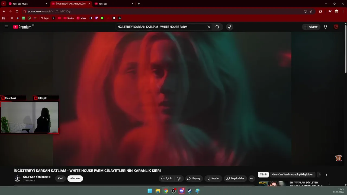Open Discord from taskbar
This screenshot has width=347, height=195.
point(182,191)
